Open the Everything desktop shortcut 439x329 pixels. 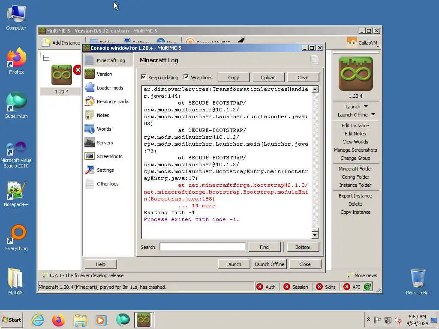point(16,238)
